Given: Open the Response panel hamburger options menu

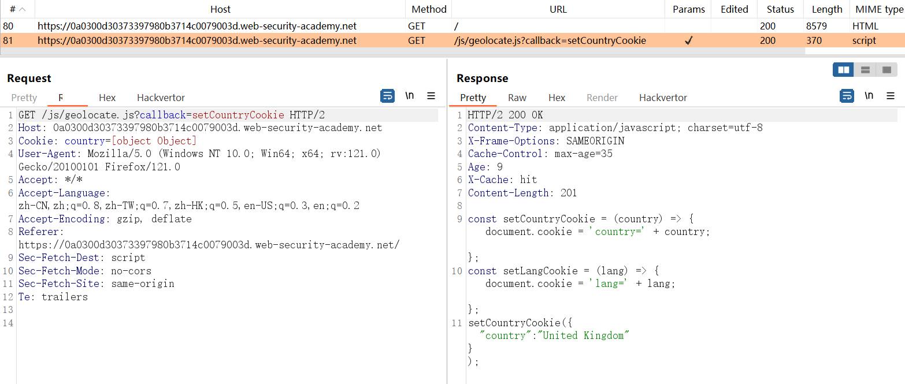Looking at the screenshot, I should (891, 96).
